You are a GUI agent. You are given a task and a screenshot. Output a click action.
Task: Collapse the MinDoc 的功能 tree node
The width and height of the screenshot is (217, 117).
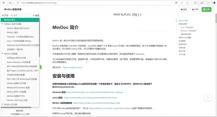coord(2,104)
